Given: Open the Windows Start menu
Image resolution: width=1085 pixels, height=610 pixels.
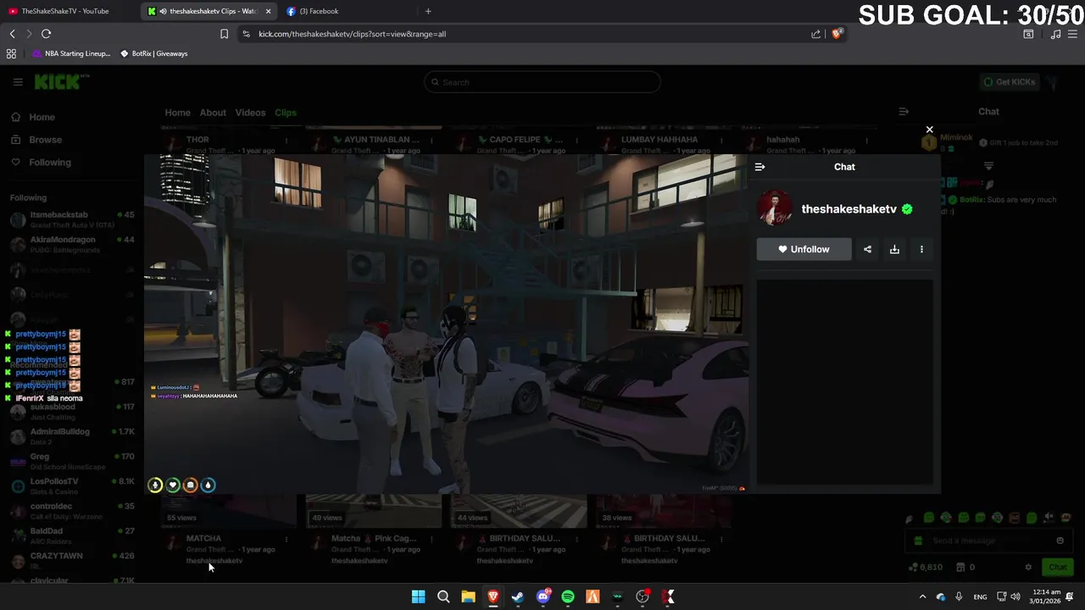Looking at the screenshot, I should pos(418,596).
